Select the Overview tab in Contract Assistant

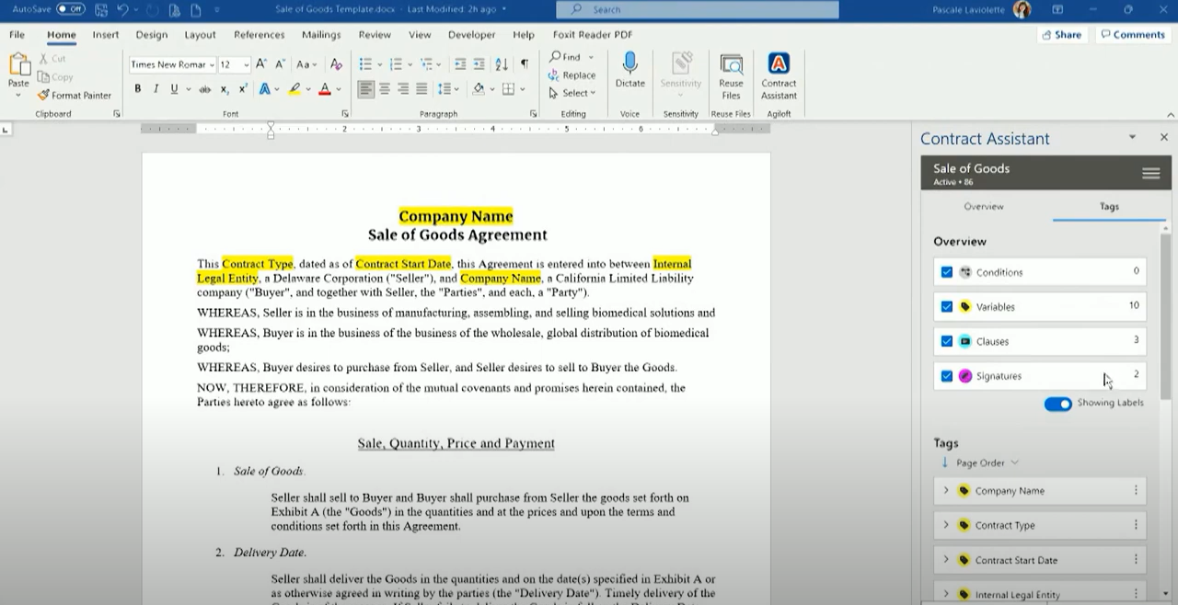984,206
